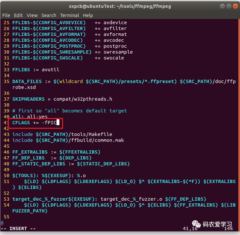Screen dimensions: 240x235
Task: Click FF_STATIC_DEP_LIBS on line 48
Action: (39, 164)
